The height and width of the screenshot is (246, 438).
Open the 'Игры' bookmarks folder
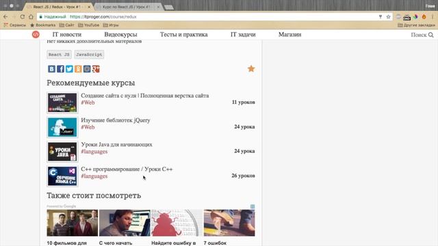click(x=111, y=25)
